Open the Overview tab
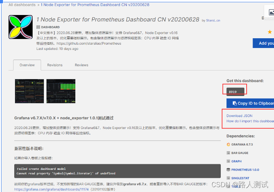Screen dimensions: 274x192 pos(27,65)
